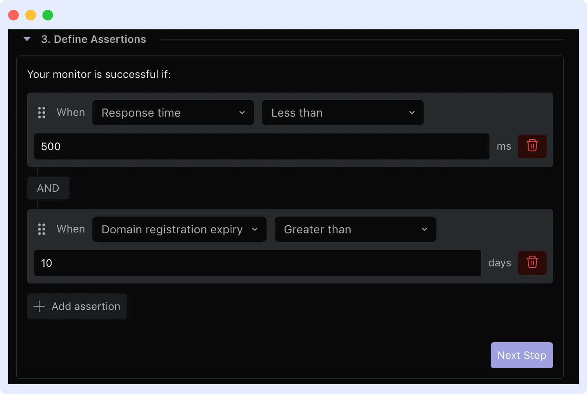Click the green zoom traffic light
Viewport: 587px width, 394px height.
click(x=47, y=15)
